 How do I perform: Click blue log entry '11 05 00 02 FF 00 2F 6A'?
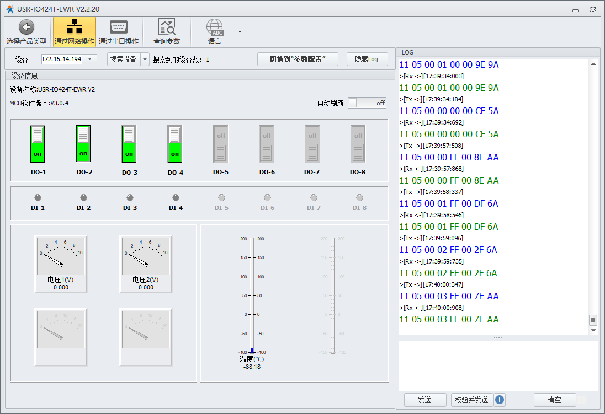click(448, 250)
